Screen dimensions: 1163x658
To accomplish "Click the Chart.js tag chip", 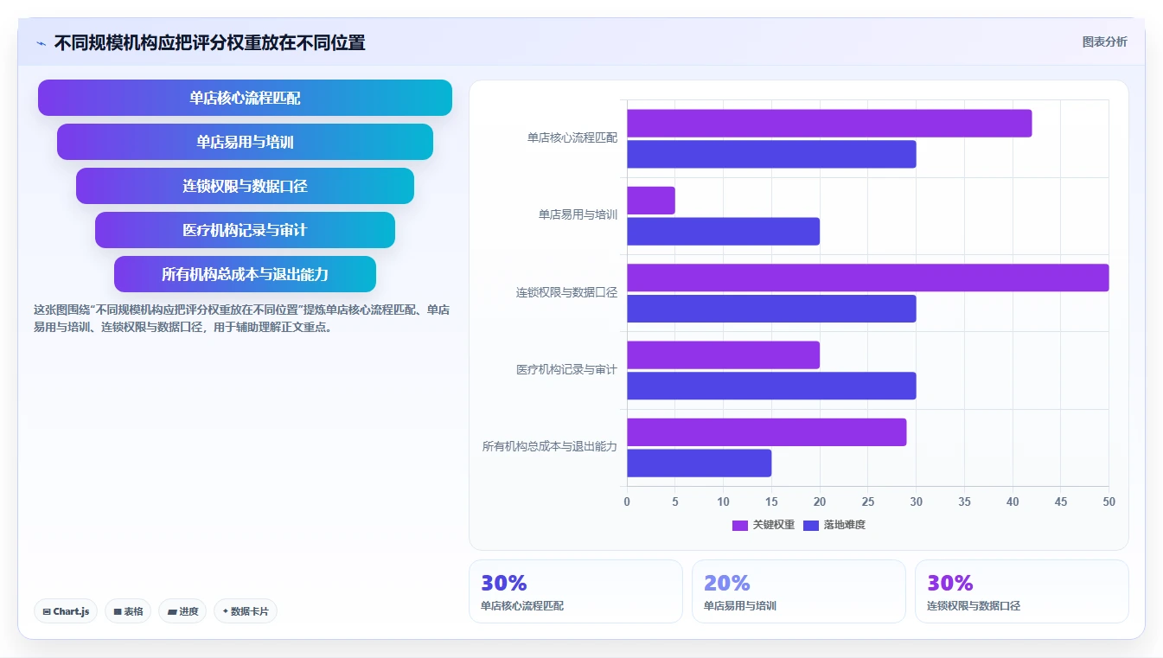I will click(67, 611).
